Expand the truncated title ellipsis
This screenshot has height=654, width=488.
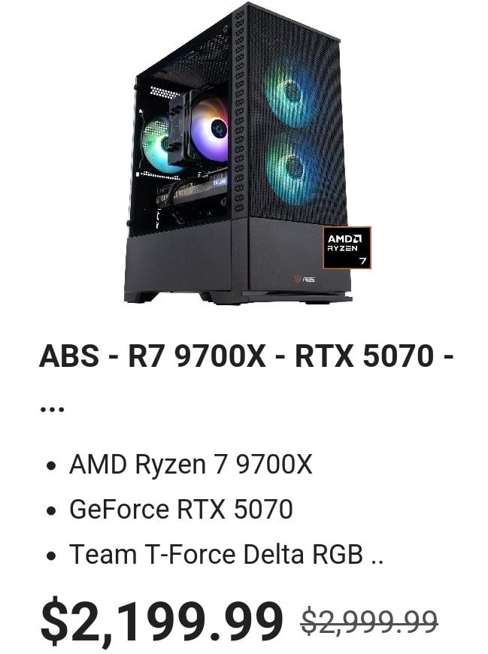pos(52,408)
